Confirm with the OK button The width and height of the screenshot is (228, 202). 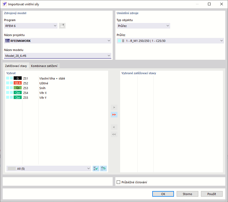(x=163, y=194)
